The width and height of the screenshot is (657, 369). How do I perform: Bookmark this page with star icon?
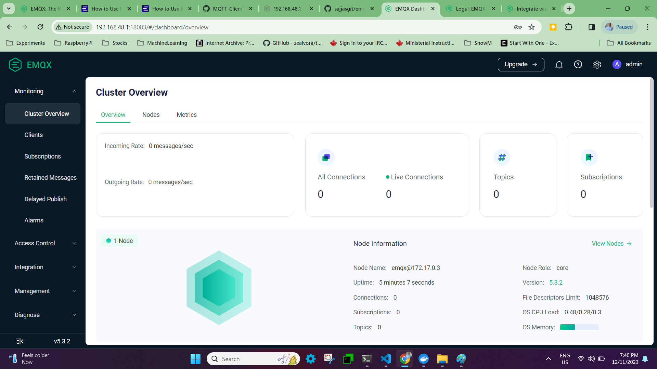531,27
